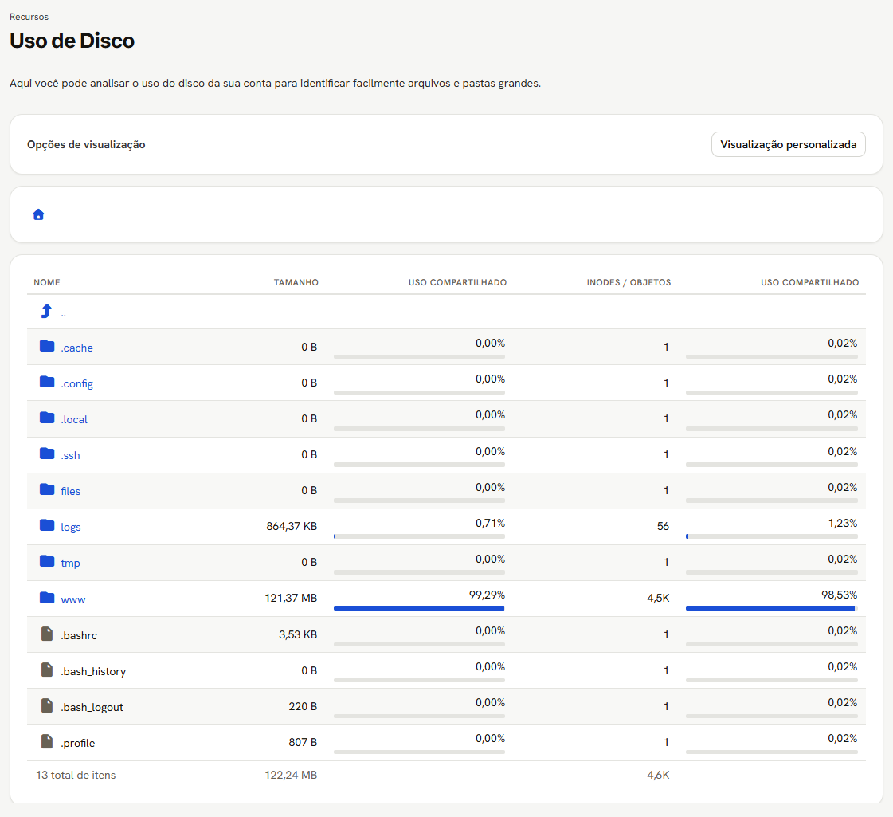Click the INODES / OBJETOS column header
This screenshot has height=817, width=893.
pos(629,283)
